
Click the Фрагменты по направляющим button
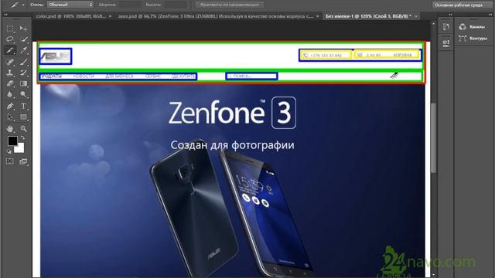230,5
